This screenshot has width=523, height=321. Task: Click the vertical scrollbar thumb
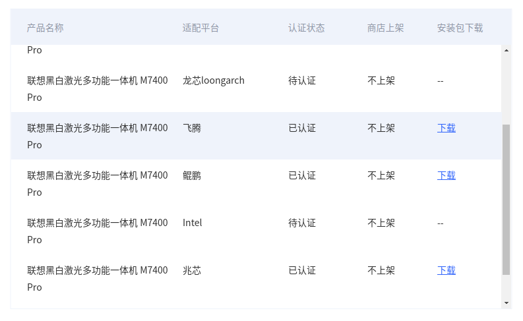pos(507,198)
